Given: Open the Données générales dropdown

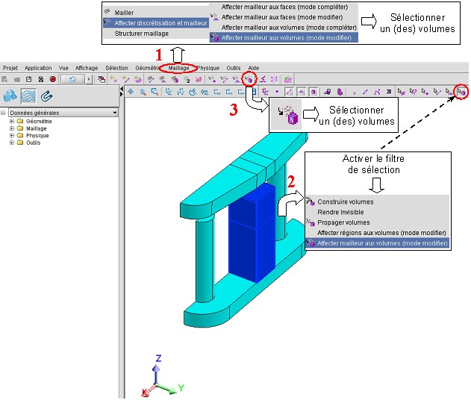Looking at the screenshot, I should [x=114, y=113].
